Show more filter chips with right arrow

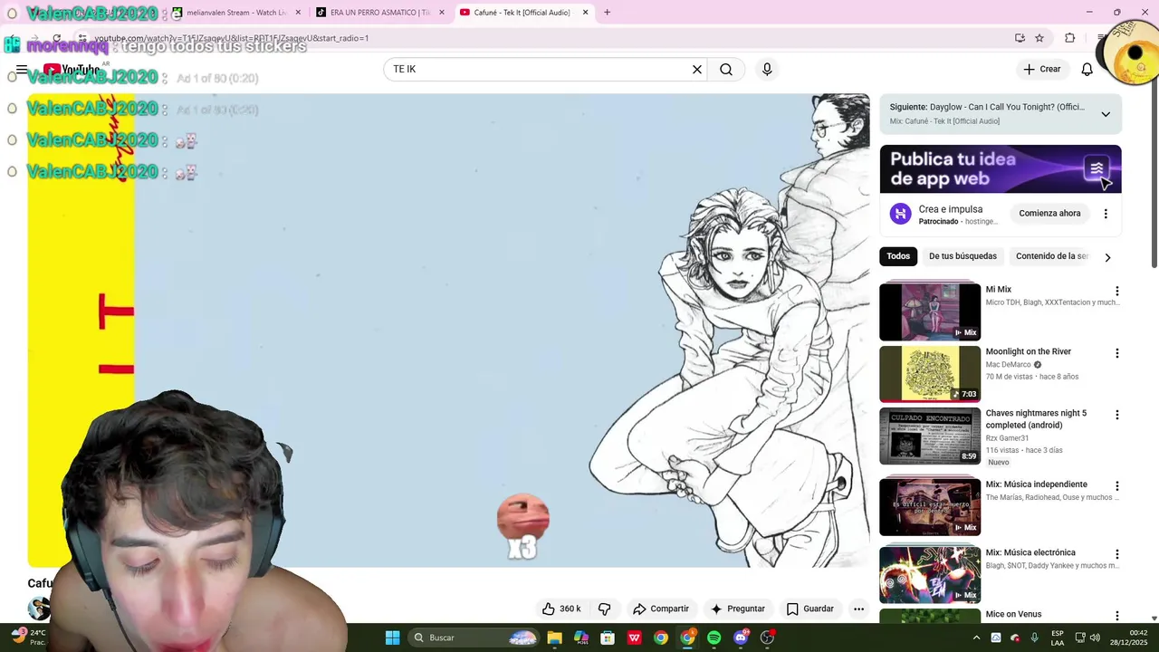click(x=1106, y=257)
